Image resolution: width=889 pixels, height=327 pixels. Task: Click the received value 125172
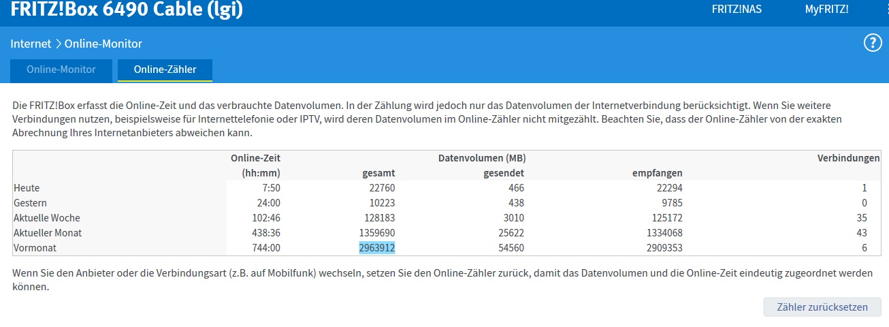click(x=667, y=218)
